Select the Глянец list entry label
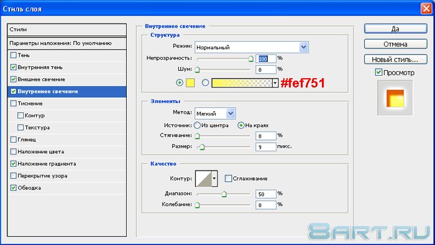435x245 pixels. tap(27, 140)
